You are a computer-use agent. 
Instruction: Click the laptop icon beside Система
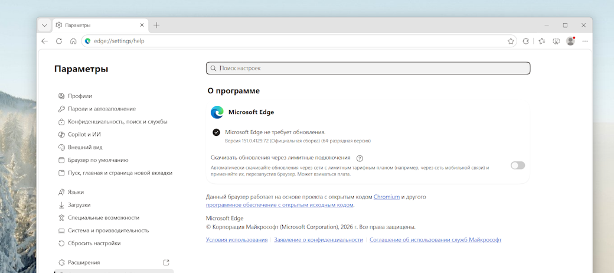61,230
